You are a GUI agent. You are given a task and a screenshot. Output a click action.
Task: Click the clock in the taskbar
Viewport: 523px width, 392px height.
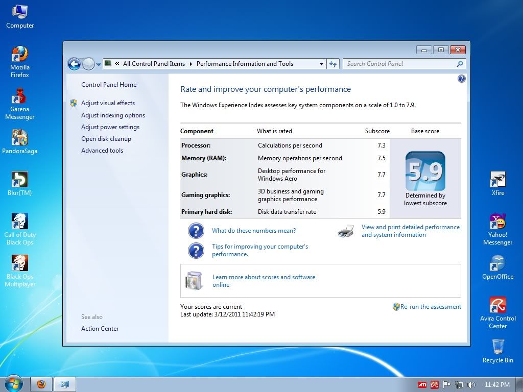pos(497,384)
